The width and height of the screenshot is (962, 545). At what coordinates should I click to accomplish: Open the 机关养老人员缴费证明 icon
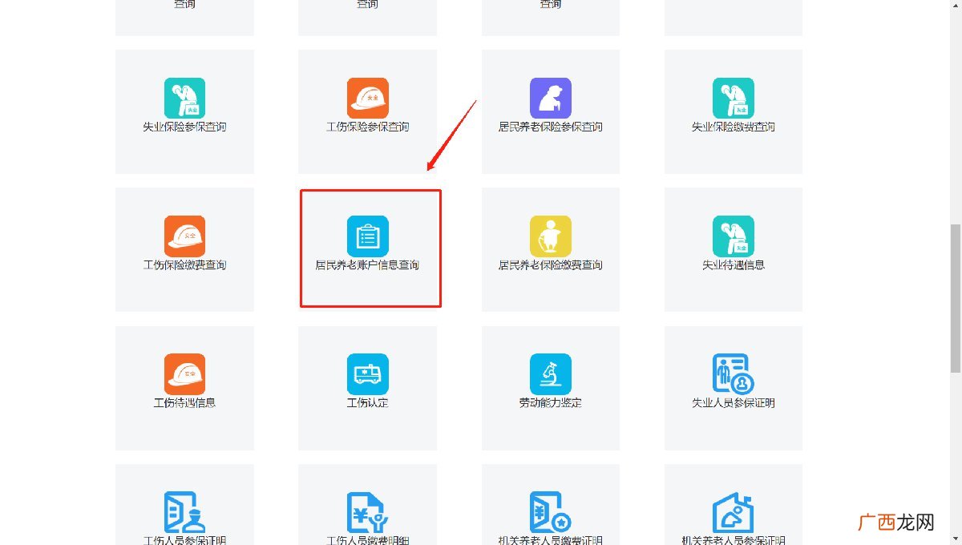click(551, 512)
